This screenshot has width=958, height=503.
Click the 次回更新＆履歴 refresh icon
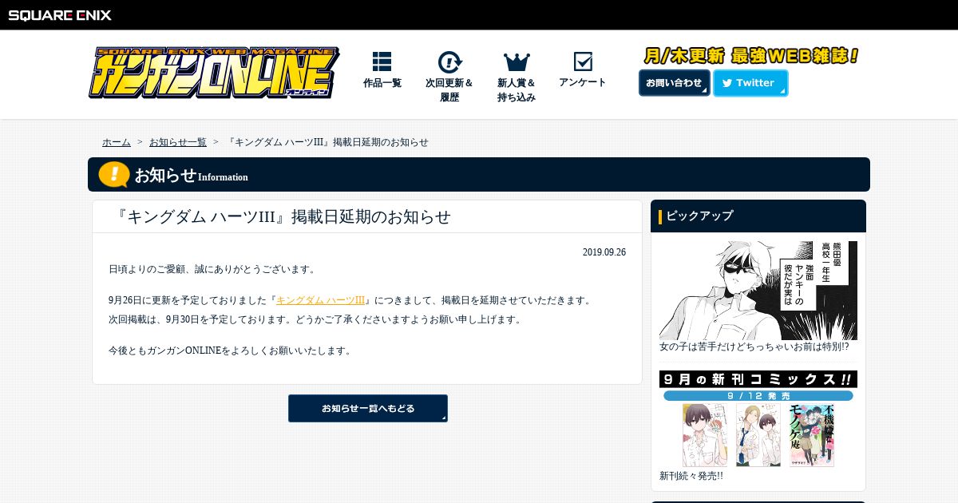coord(449,61)
